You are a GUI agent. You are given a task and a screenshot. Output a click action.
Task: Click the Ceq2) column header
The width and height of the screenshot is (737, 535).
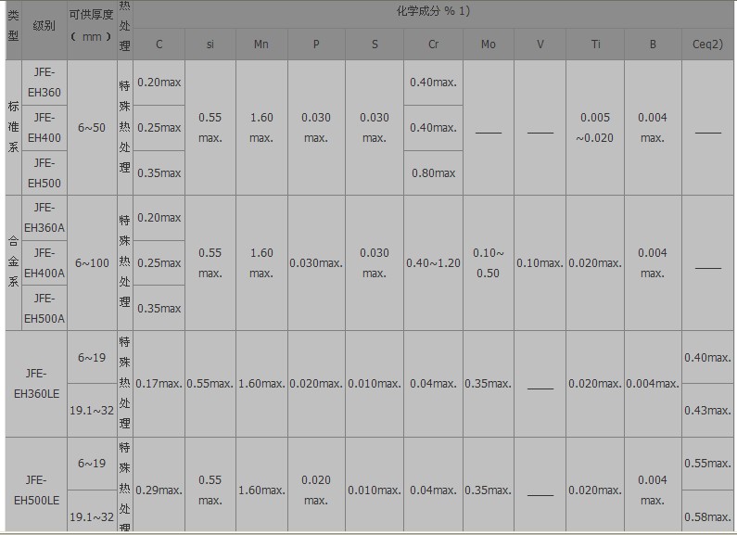point(707,45)
